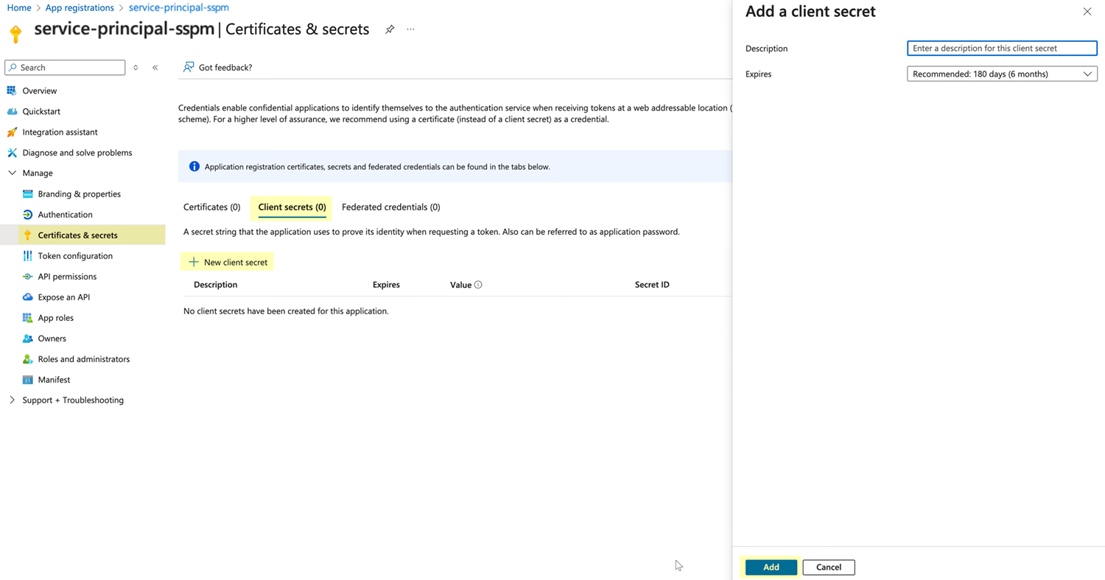Click the plus icon for New client secret

click(x=194, y=262)
